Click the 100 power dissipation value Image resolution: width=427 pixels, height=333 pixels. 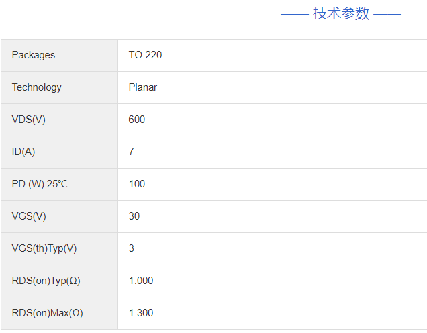[137, 184]
